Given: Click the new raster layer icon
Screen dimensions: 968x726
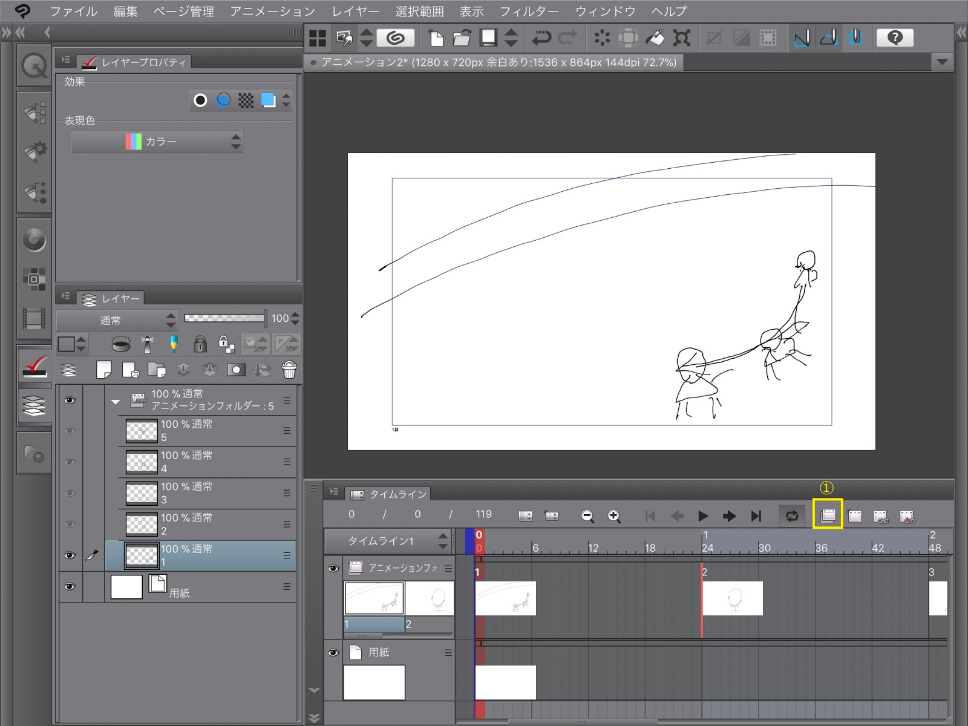Looking at the screenshot, I should 104,370.
